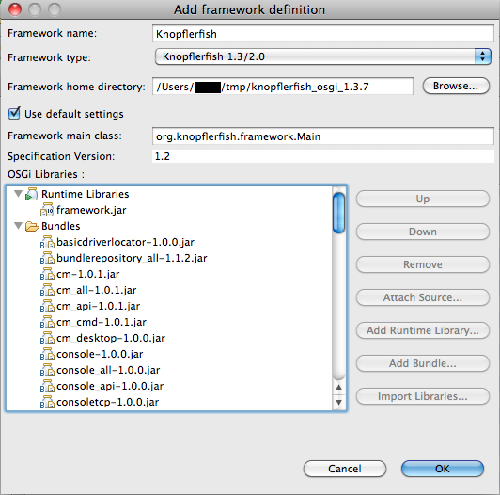This screenshot has width=500, height=495.
Task: Click the basicdriverlocator-1.0.0.jar bundle icon
Action: coord(47,242)
